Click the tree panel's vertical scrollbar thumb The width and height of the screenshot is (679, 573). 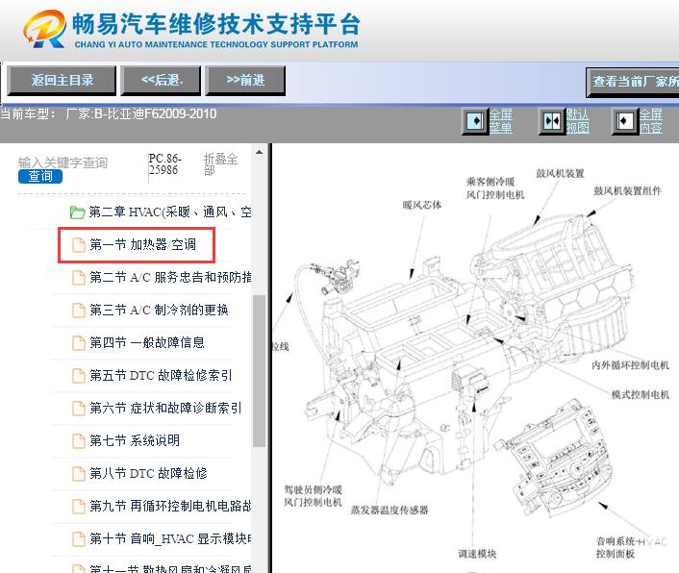259,371
